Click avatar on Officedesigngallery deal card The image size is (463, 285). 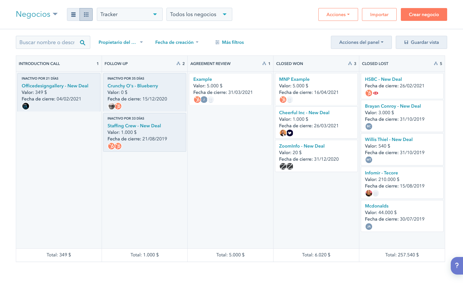coord(26,106)
